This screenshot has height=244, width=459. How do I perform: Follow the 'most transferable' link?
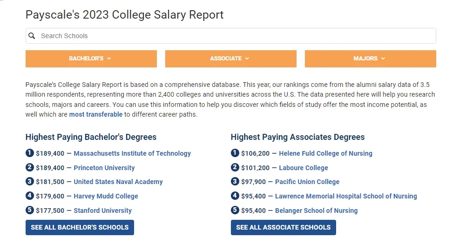(x=96, y=114)
